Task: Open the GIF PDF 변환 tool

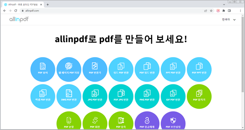Action: (173, 97)
